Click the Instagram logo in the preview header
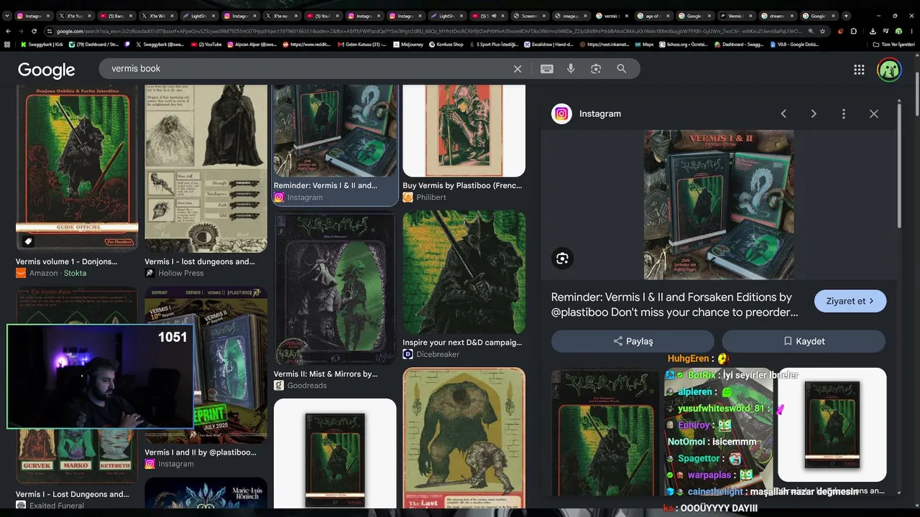Image resolution: width=920 pixels, height=517 pixels. (561, 113)
